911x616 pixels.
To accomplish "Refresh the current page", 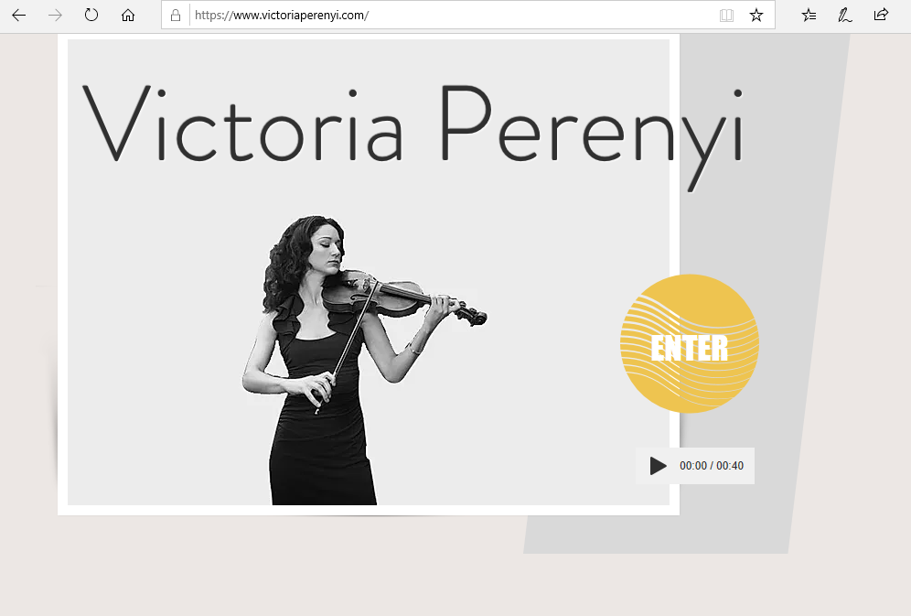I will point(91,15).
